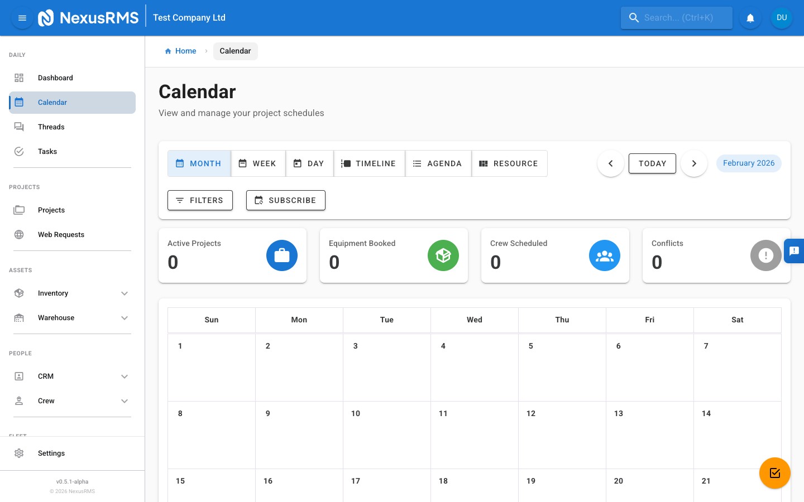
Task: Open the Warehouse section
Action: tap(56, 317)
